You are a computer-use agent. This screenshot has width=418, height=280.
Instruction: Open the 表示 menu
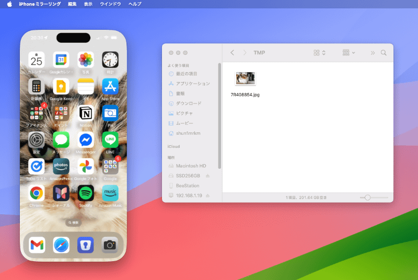[x=88, y=4]
